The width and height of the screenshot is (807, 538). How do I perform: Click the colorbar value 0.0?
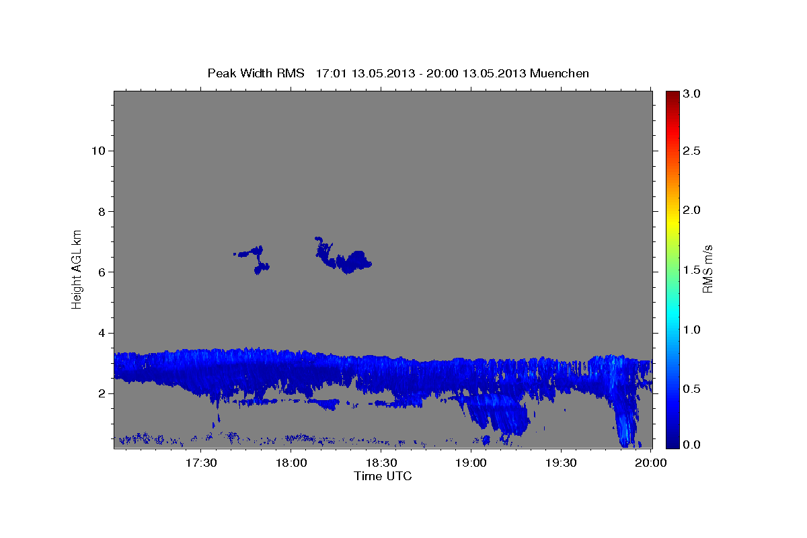tap(692, 445)
